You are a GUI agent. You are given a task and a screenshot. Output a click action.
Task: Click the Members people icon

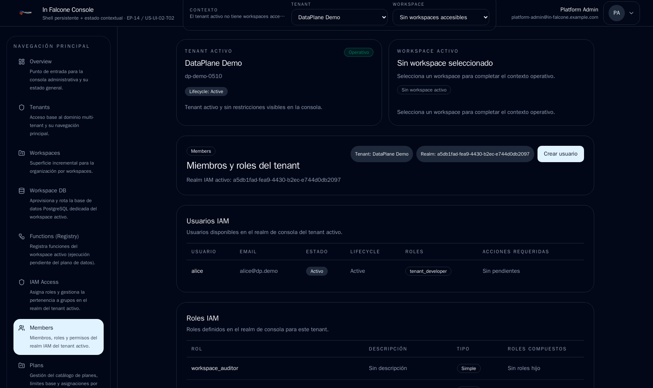(22, 328)
